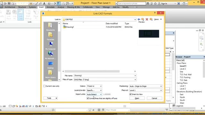The image size is (205, 115).
Task: Switch to the Annotate ribbon tab
Action: pos(51,7)
